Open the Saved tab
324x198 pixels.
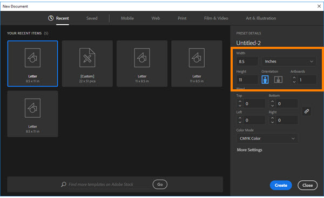point(92,18)
